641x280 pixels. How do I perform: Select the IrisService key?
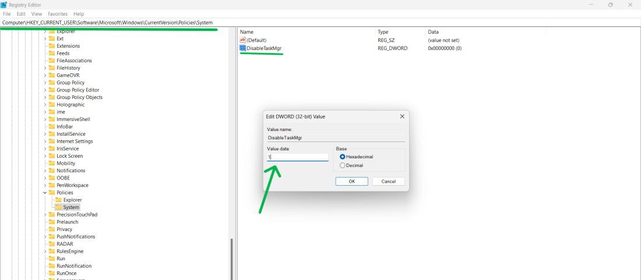[x=68, y=149]
